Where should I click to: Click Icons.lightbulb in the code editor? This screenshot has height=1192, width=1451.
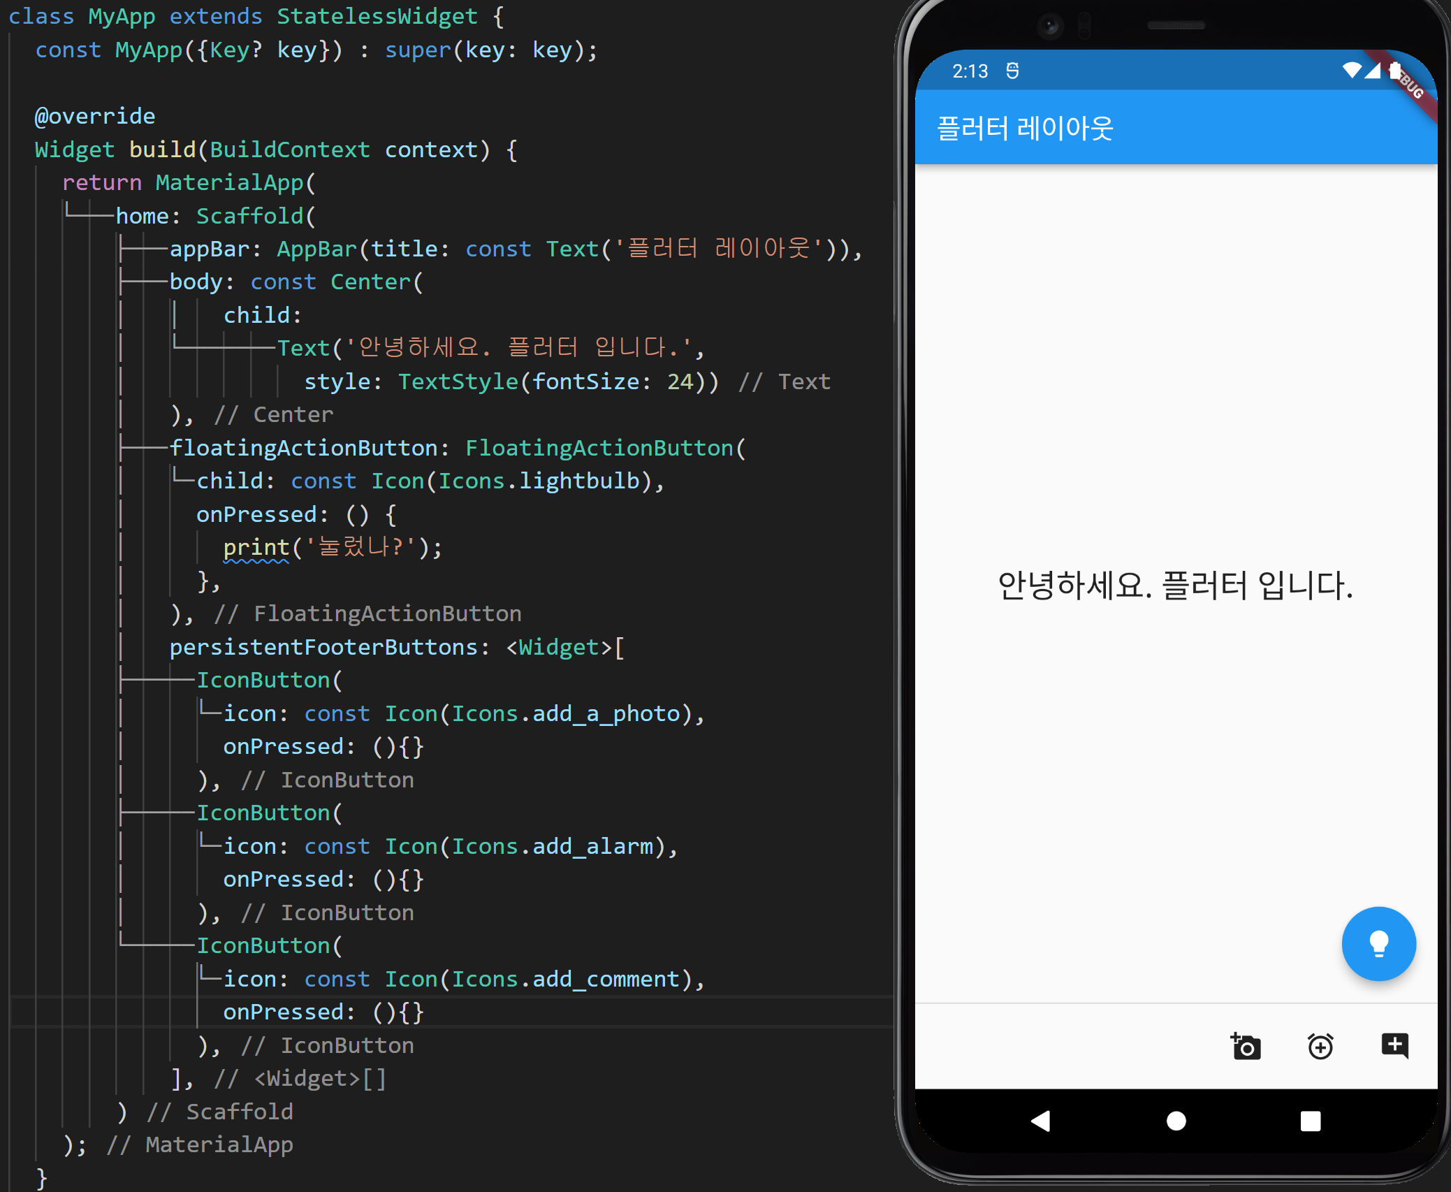(538, 481)
